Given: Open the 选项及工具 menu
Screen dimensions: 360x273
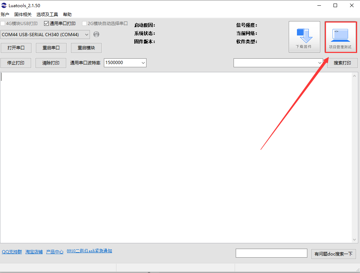Looking at the screenshot, I should click(x=47, y=14).
